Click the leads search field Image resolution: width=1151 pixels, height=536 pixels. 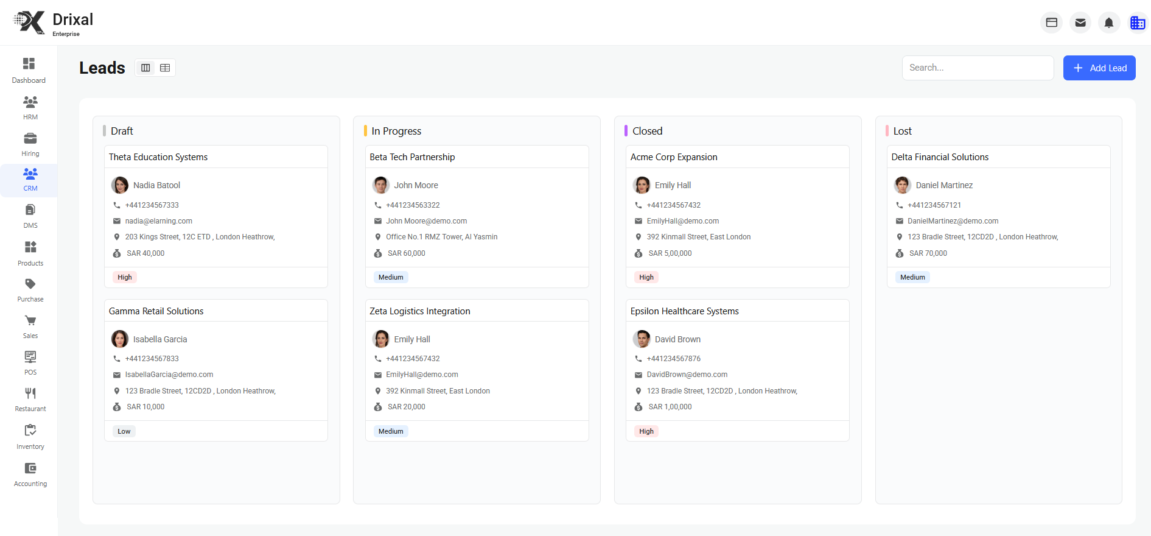977,68
